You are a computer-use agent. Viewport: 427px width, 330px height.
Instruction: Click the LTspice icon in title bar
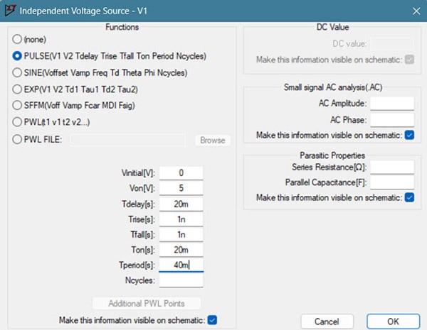tap(9, 11)
